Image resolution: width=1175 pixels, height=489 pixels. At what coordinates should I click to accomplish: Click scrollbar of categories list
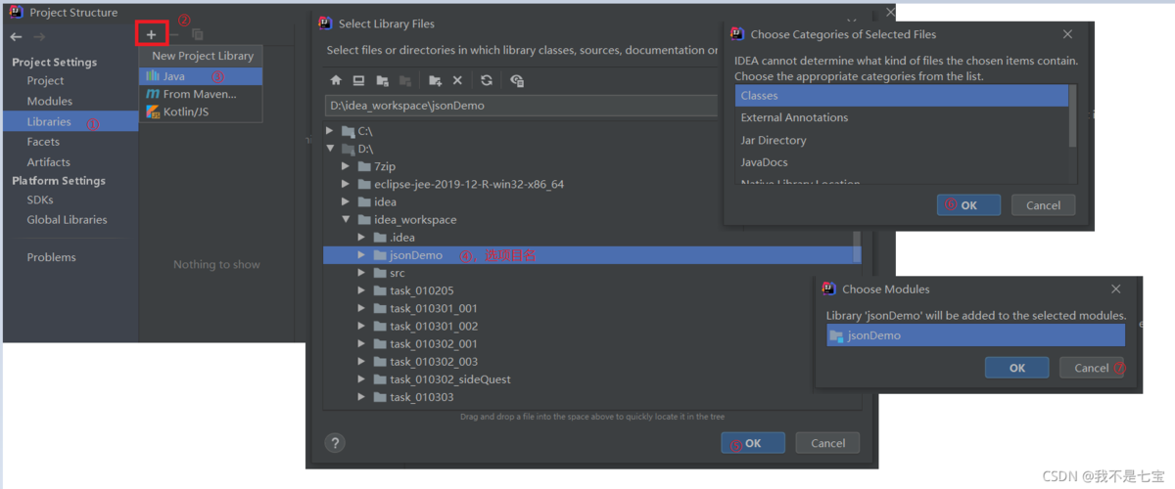pyautogui.click(x=1073, y=115)
